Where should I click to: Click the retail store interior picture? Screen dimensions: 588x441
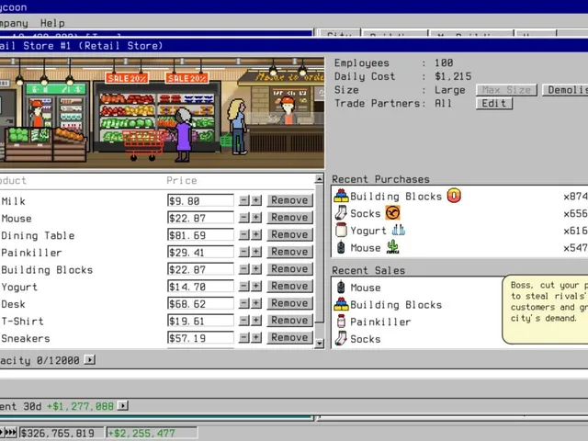tap(162, 112)
